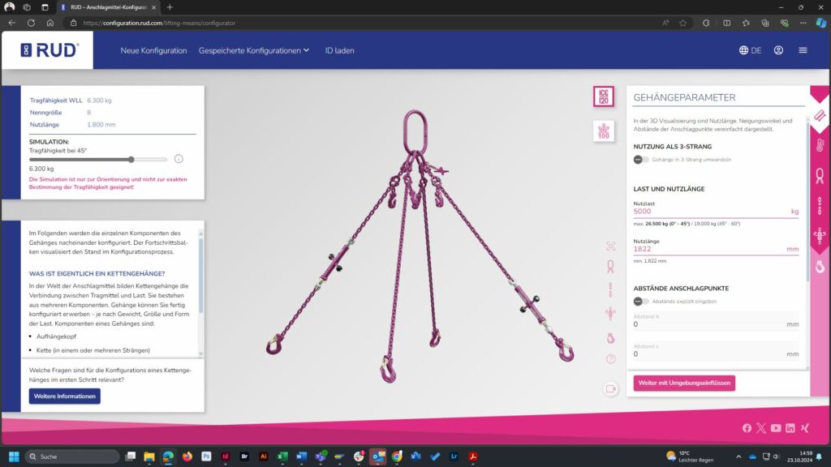Image resolution: width=831 pixels, height=467 pixels.
Task: Click the Tragfähigkeit bei 45° slider handle
Action: [x=131, y=160]
